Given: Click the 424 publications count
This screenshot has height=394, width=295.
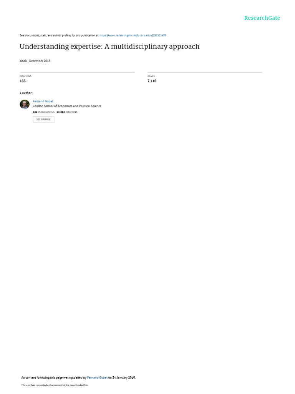Looking at the screenshot, I should point(43,112).
